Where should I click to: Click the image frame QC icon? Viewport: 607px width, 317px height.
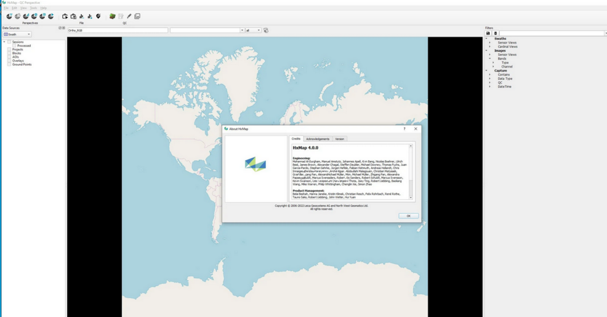tap(137, 16)
